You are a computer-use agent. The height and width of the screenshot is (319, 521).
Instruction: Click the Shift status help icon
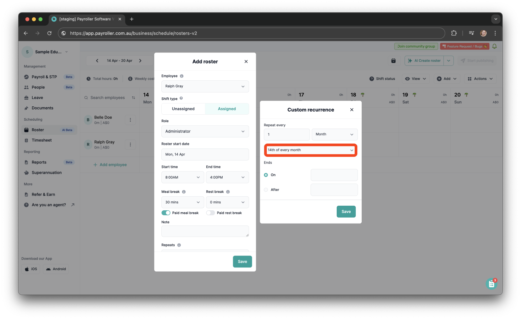coord(372,78)
